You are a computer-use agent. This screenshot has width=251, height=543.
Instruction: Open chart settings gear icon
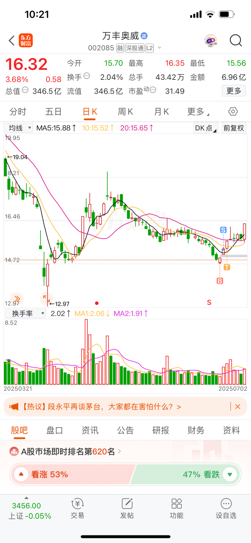tap(233, 111)
